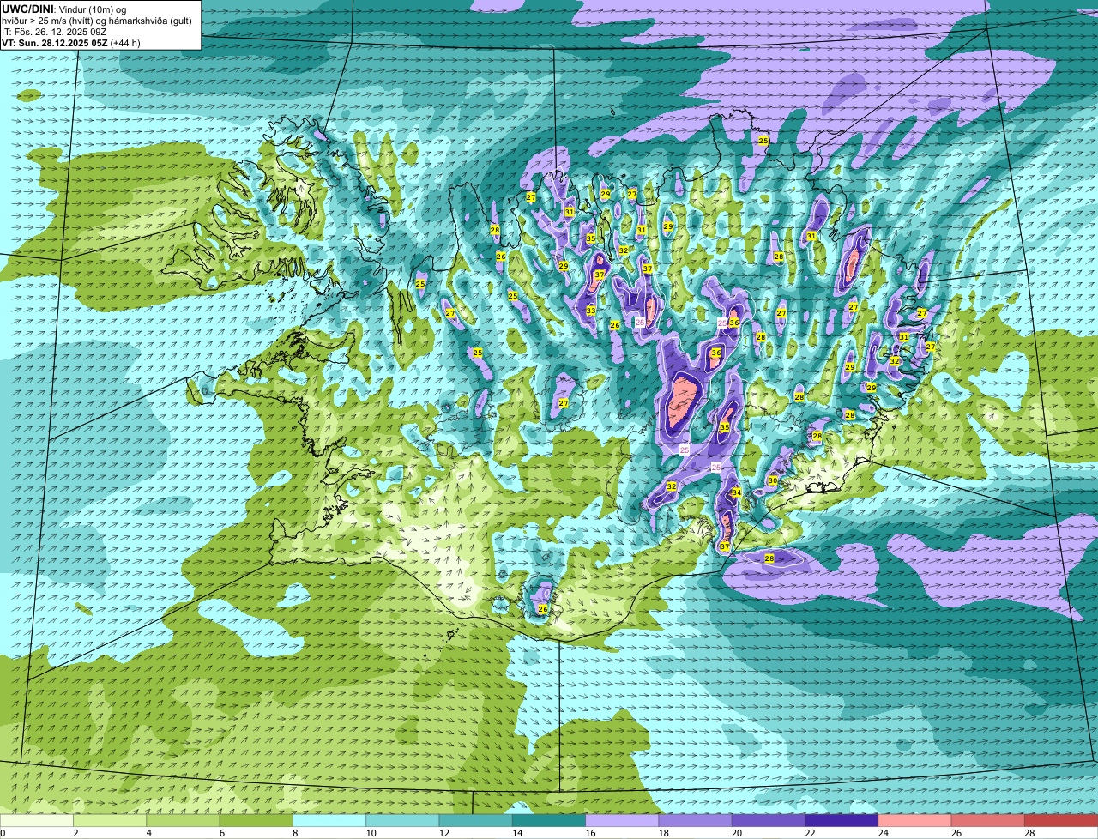Image resolution: width=1098 pixels, height=839 pixels.
Task: Click the legend scale number 26
Action: click(956, 833)
